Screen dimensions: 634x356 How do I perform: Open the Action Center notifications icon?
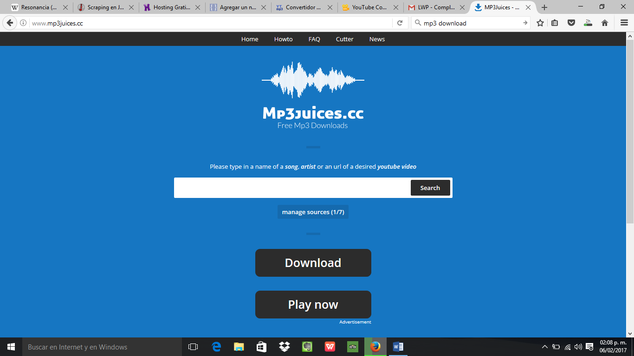tap(590, 347)
